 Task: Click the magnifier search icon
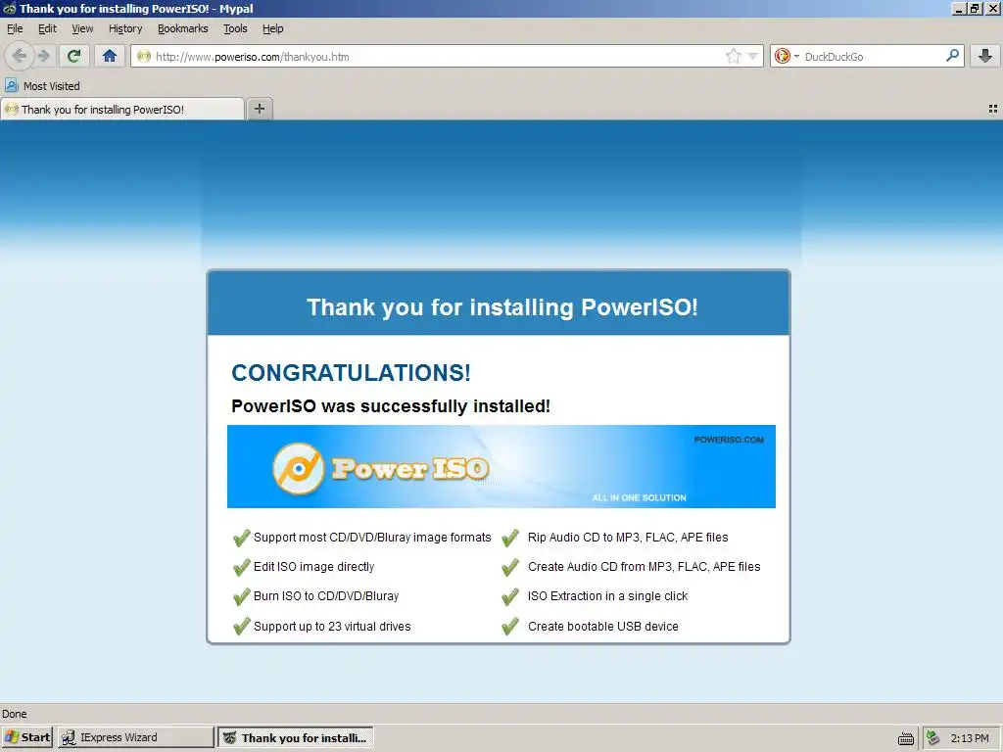[x=952, y=56]
